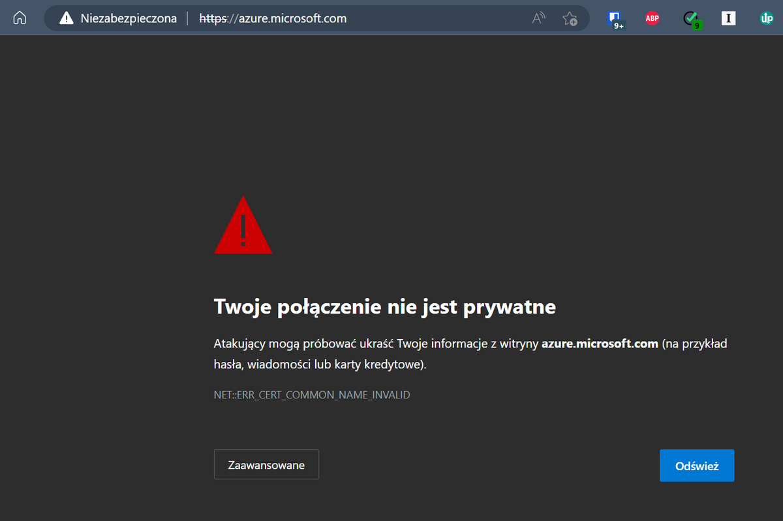Viewport: 783px width, 521px height.
Task: Expand advanced details via Zaawansowane
Action: [x=266, y=464]
